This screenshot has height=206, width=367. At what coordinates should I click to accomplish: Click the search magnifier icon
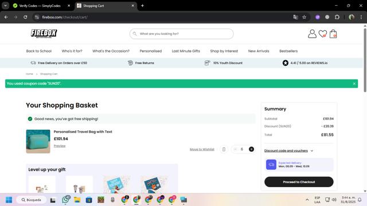point(135,34)
